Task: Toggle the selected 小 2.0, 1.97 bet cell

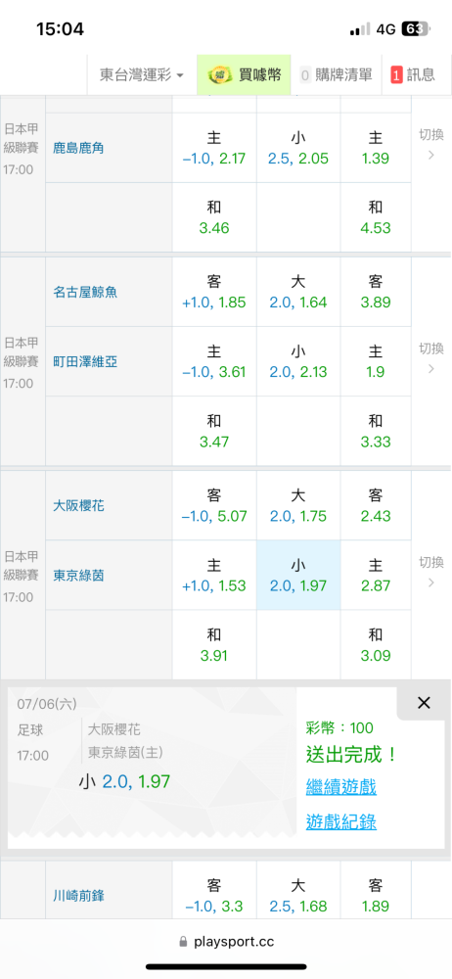Action: point(298,575)
